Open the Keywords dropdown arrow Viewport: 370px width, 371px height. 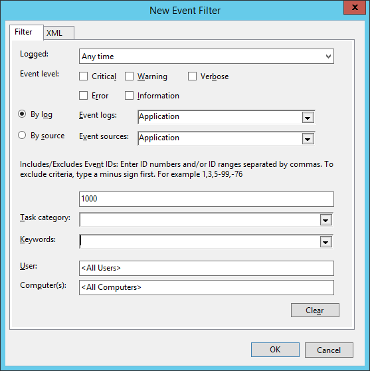(x=326, y=242)
